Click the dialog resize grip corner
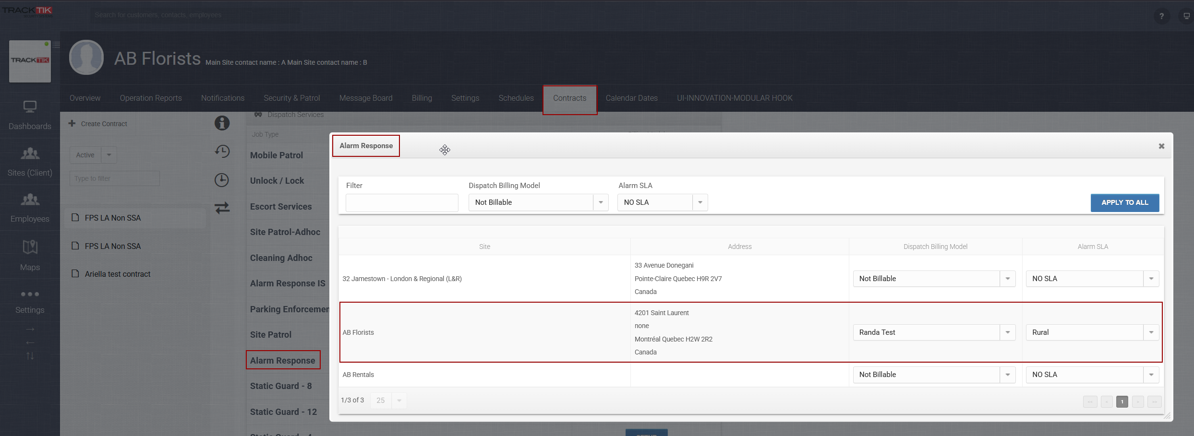The height and width of the screenshot is (436, 1194). [x=1168, y=416]
